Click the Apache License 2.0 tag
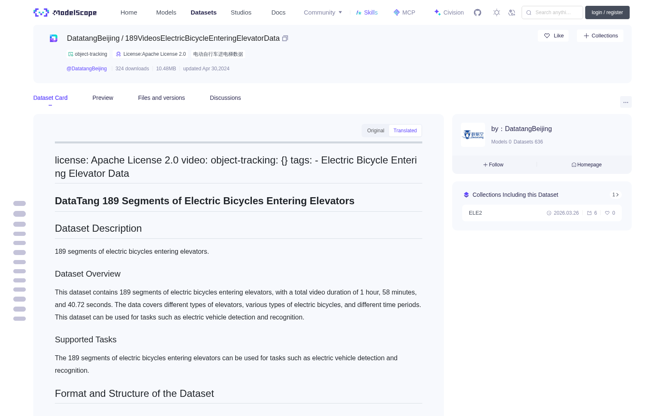Viewport: 665px width, 416px height. pos(150,54)
